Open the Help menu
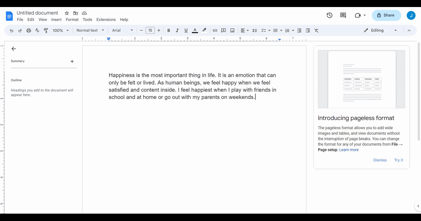The image size is (421, 221). [x=124, y=20]
